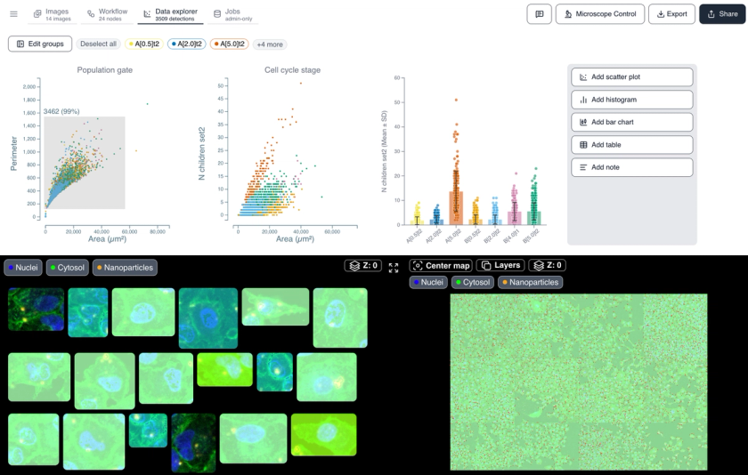748x475 pixels.
Task: Click Add bar chart
Action: point(632,122)
